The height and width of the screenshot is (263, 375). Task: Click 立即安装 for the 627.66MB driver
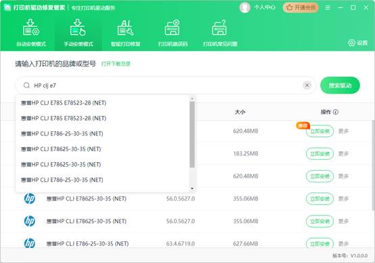click(x=319, y=243)
